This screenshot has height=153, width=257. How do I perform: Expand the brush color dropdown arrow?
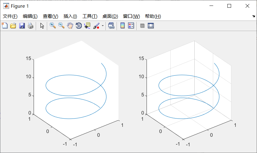pos(103,26)
